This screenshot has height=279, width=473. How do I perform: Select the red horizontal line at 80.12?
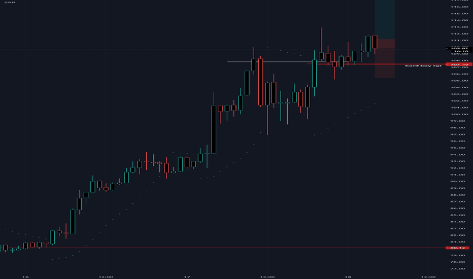[223, 248]
